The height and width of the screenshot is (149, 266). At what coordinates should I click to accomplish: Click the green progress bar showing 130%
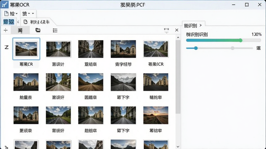pos(223,40)
